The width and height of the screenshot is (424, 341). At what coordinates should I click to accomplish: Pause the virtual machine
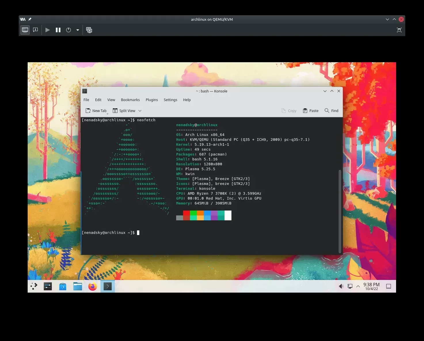58,30
